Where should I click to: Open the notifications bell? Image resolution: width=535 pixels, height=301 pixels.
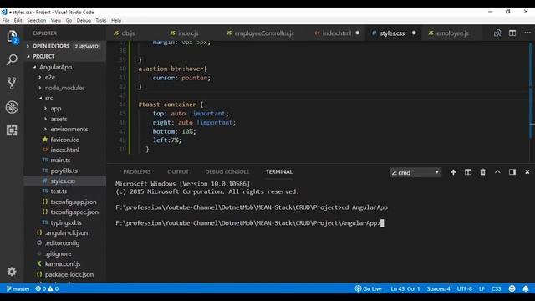point(526,288)
